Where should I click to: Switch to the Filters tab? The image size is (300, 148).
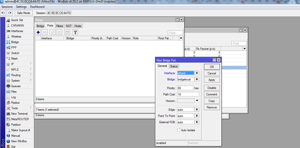click(60, 26)
